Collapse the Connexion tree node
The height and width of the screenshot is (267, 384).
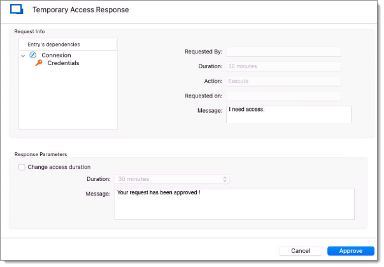(23, 55)
